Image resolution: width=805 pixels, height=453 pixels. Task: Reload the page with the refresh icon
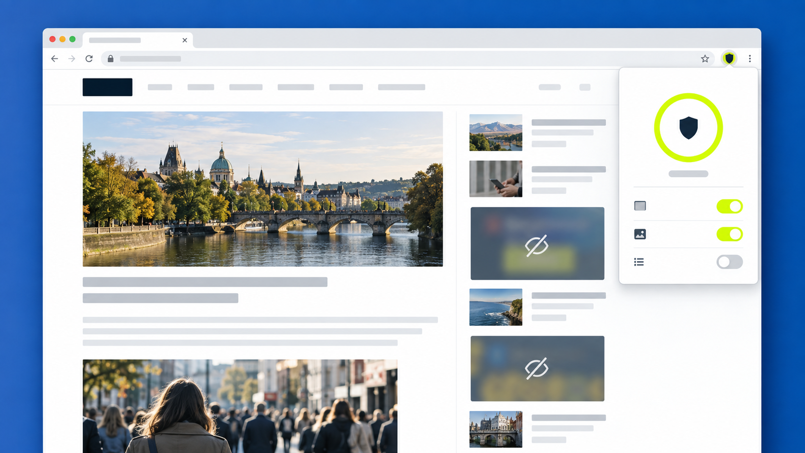click(x=89, y=59)
